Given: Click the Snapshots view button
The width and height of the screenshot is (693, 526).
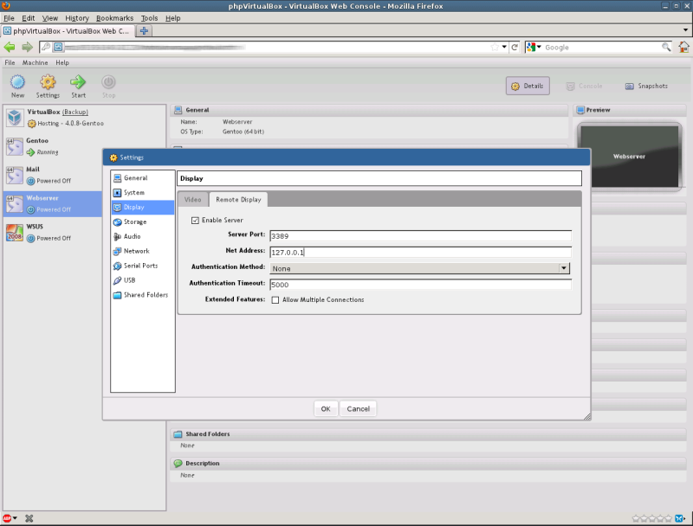Looking at the screenshot, I should coord(646,86).
